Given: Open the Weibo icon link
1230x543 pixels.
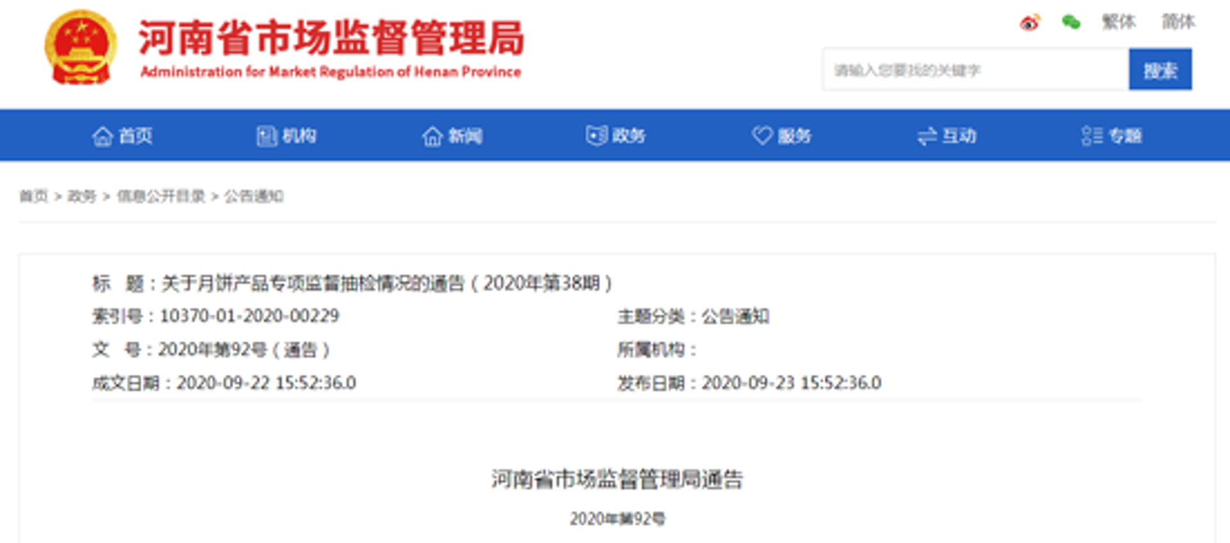Looking at the screenshot, I should [1030, 22].
